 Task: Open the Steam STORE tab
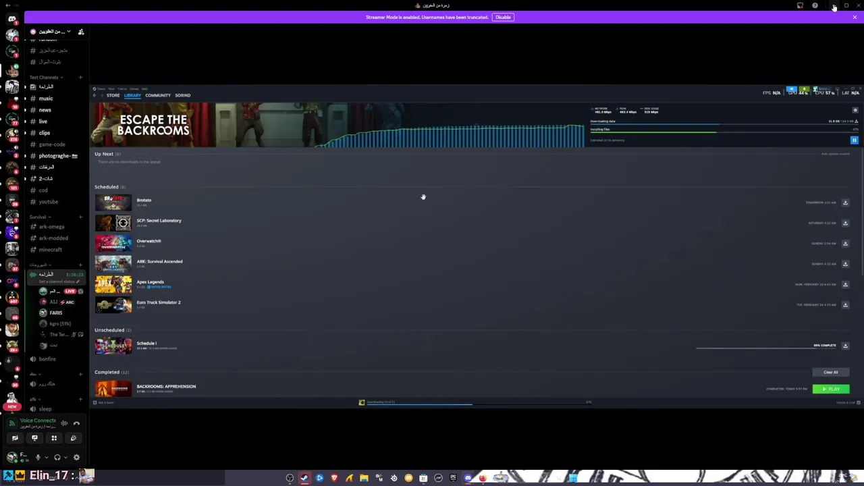tap(113, 95)
